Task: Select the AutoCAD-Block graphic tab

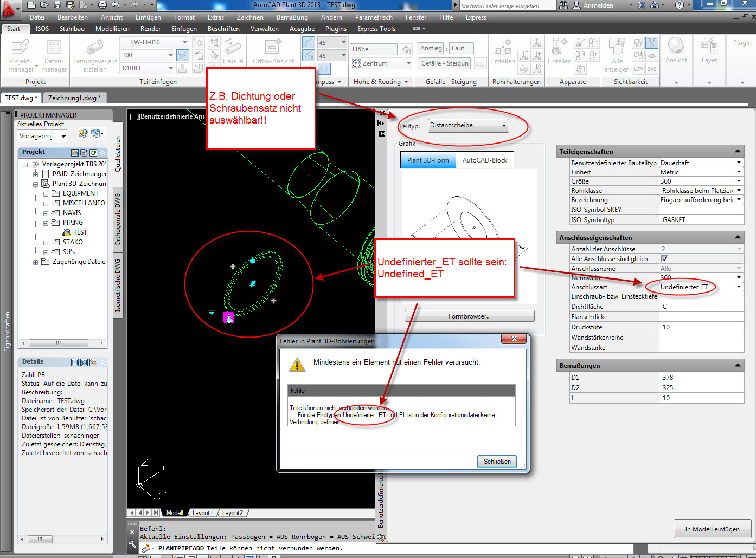Action: (x=485, y=160)
